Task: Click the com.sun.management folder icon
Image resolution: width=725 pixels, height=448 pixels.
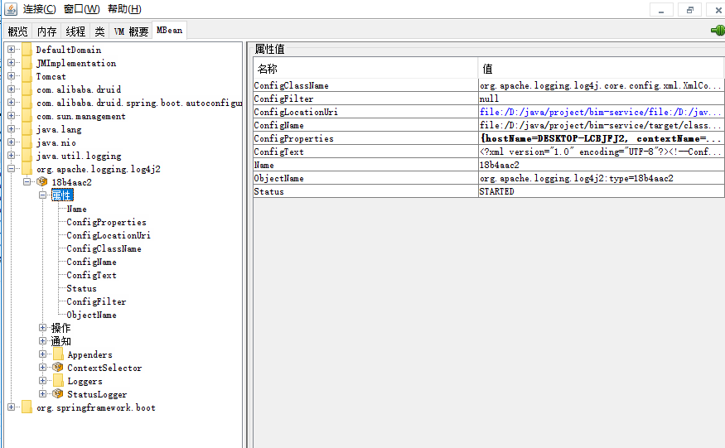Action: pos(27,116)
